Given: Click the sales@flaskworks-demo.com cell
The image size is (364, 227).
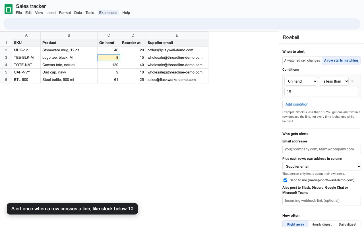Looking at the screenshot, I should coord(177,80).
